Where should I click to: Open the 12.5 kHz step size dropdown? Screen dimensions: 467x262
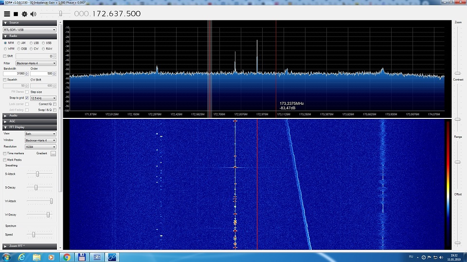point(43,98)
